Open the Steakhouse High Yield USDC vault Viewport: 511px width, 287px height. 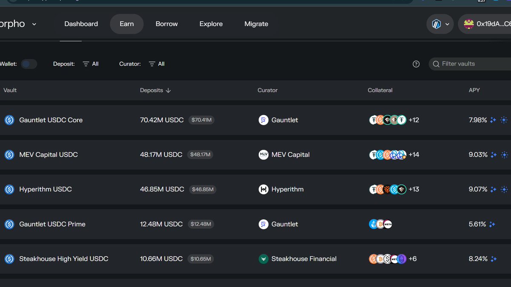point(64,259)
